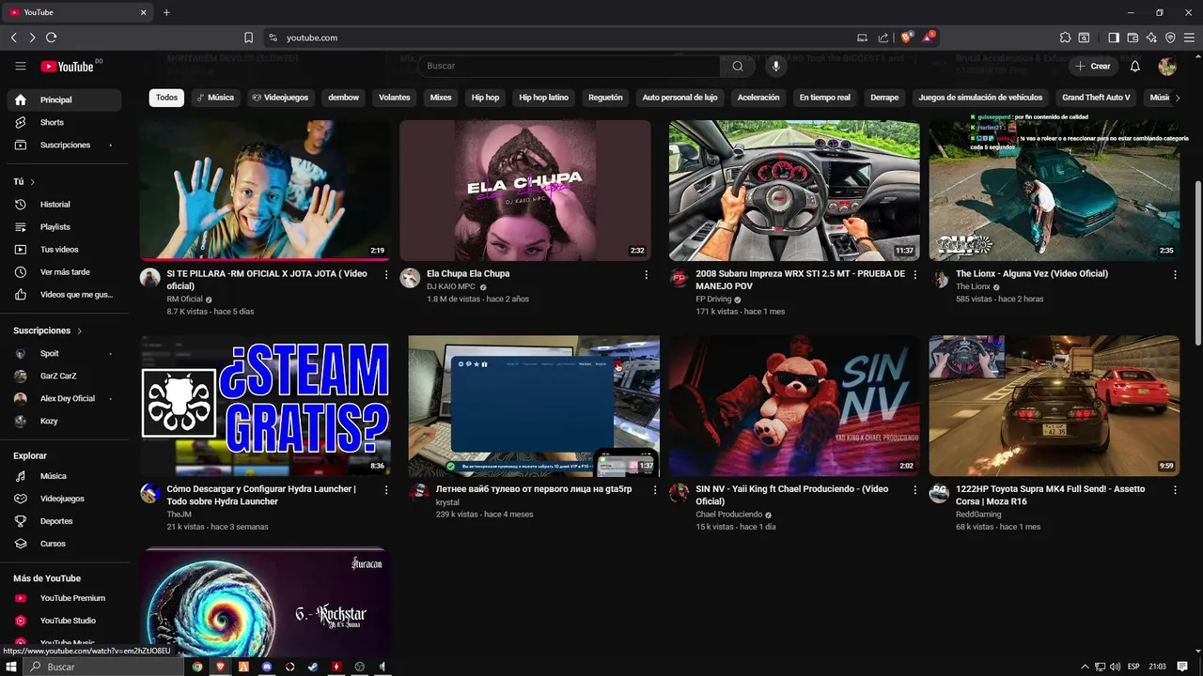This screenshot has width=1203, height=676.
Task: Select the Grand Theft Auto V chip
Action: click(x=1096, y=98)
